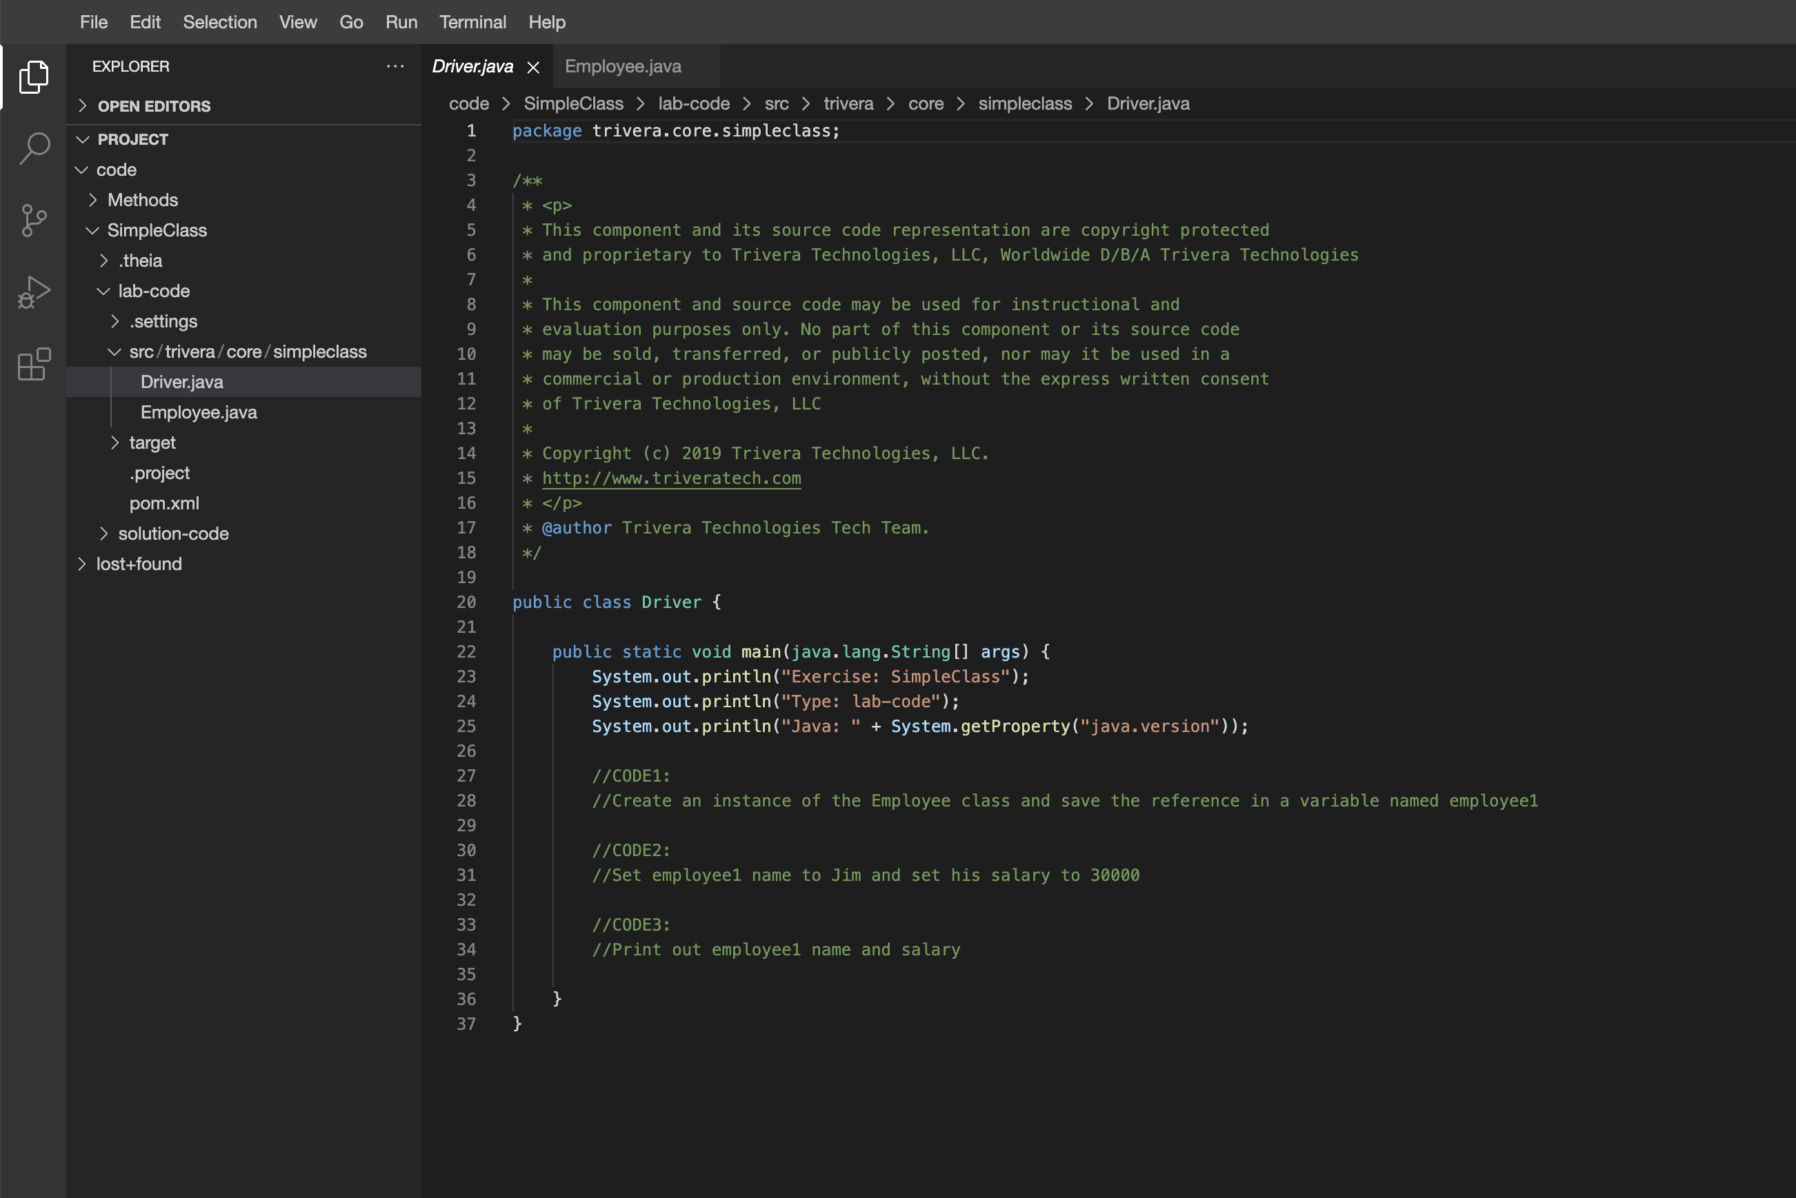This screenshot has height=1198, width=1796.
Task: Open the Selection menu
Action: pyautogui.click(x=219, y=22)
